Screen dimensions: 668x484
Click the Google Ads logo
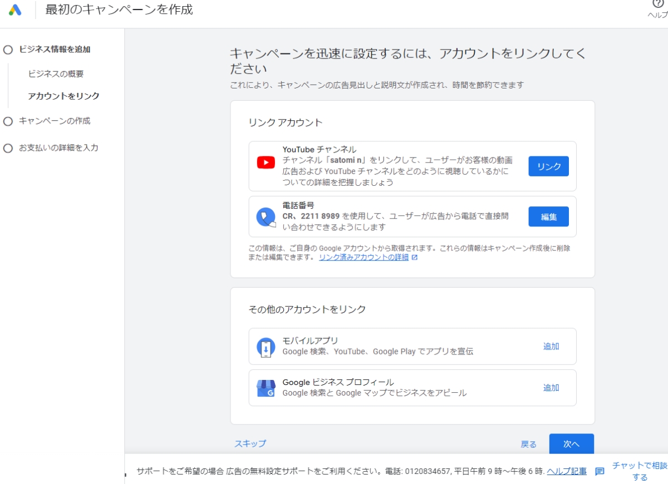[15, 10]
